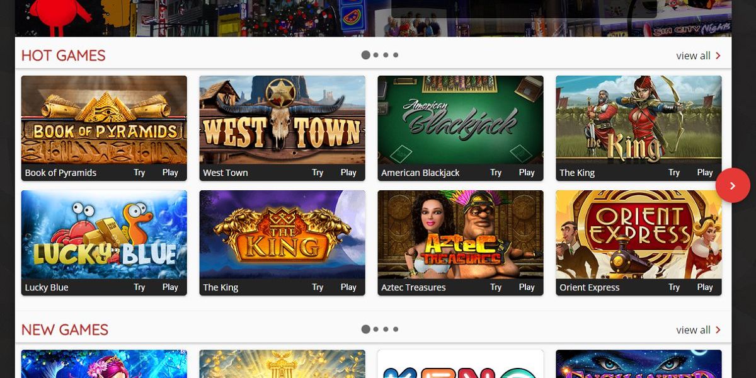The height and width of the screenshot is (378, 756).
Task: Select the Lucky Blue game thumbnail
Action: (x=104, y=234)
